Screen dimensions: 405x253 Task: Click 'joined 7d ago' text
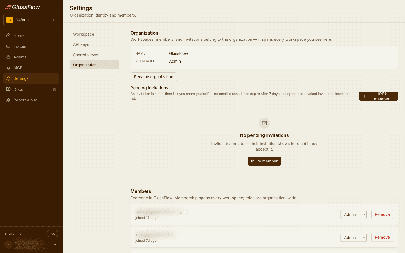point(146,241)
